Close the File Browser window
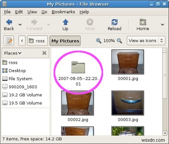The image size is (169, 144). (x=164, y=4)
